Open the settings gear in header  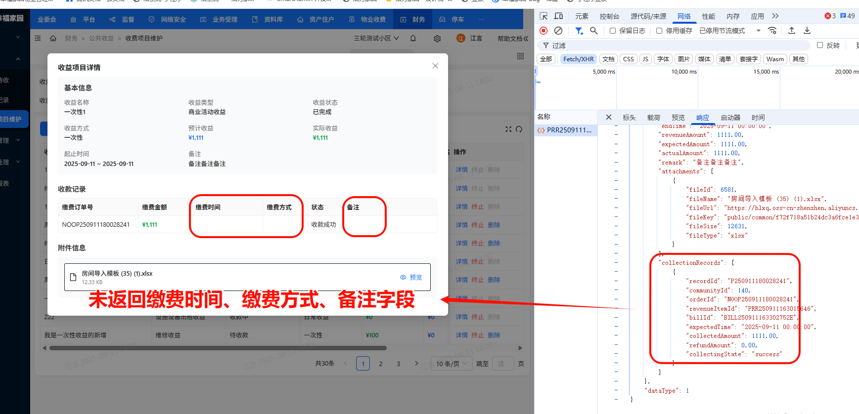[x=437, y=38]
